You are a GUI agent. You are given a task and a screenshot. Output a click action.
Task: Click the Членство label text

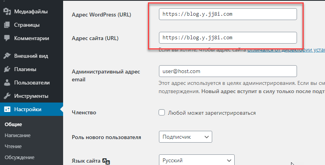[84, 112]
